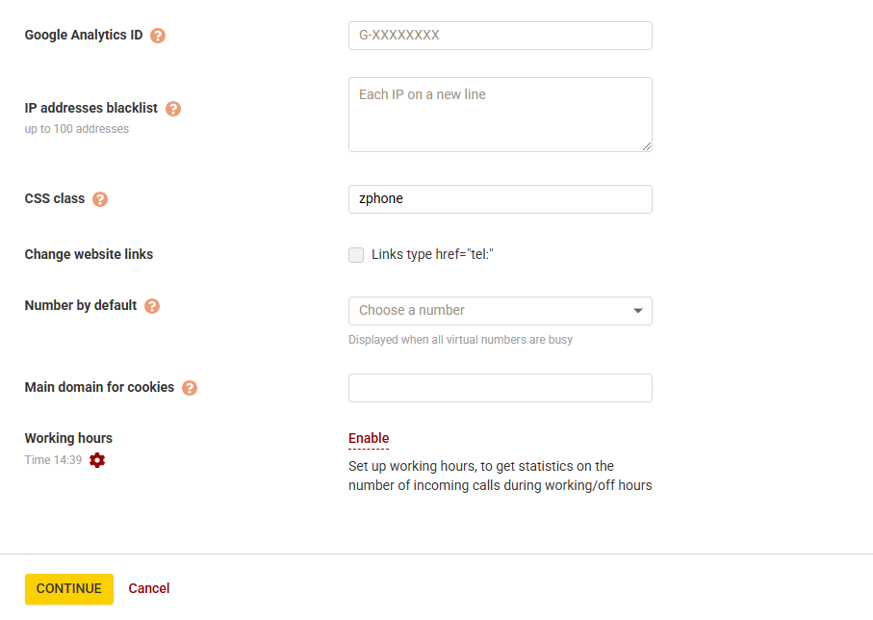
Task: Show the IP addresses blacklist help tooltip
Action: [x=173, y=109]
